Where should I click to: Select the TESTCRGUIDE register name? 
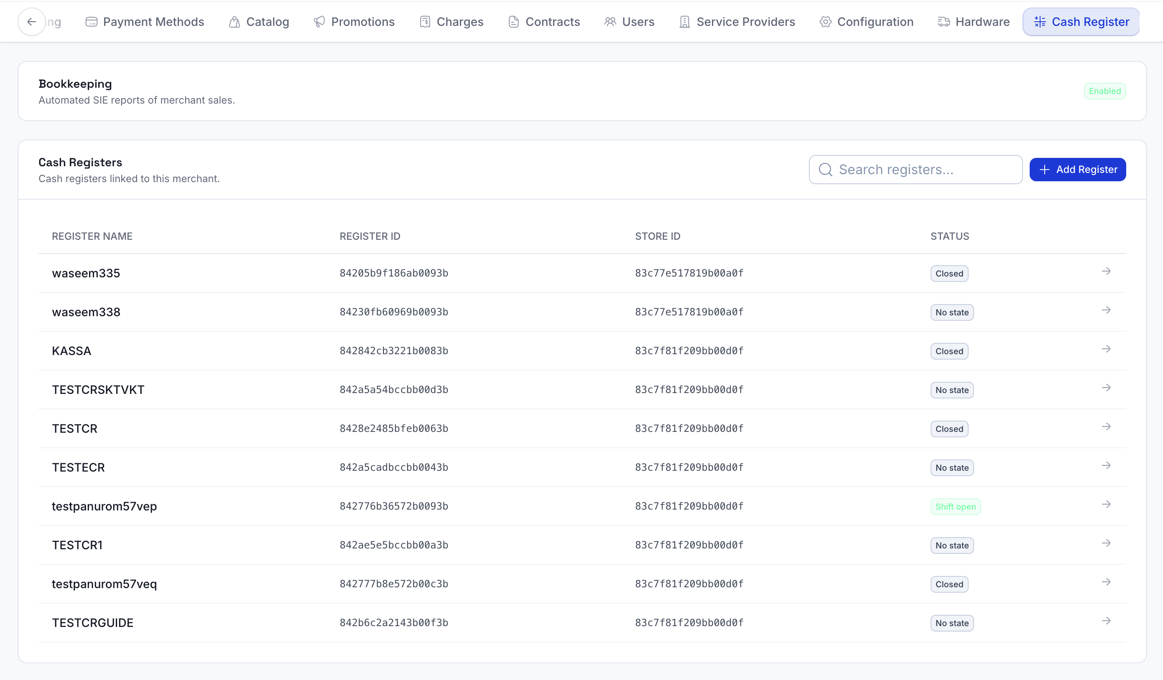click(x=93, y=623)
